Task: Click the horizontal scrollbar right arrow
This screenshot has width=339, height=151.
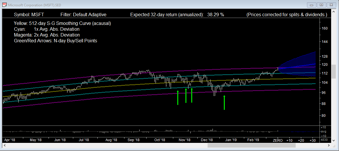Action: click(329, 145)
